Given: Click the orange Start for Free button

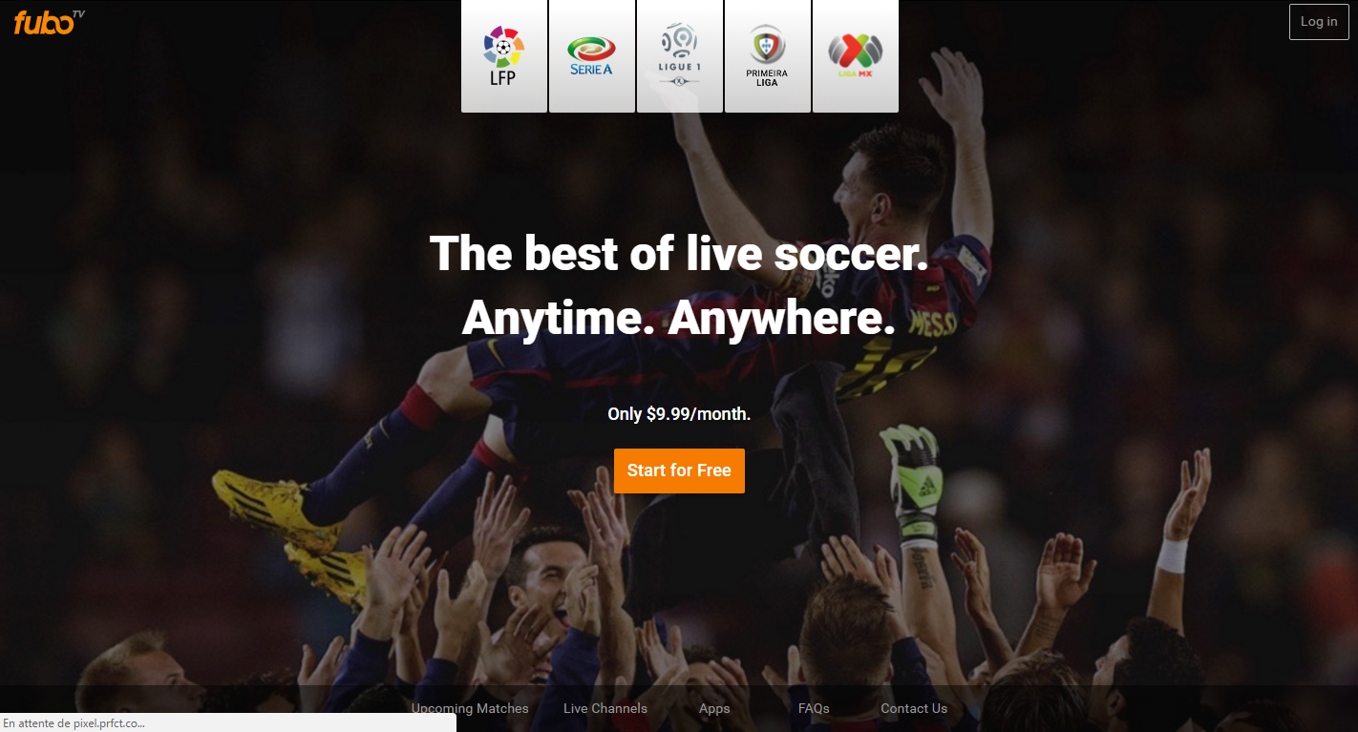Looking at the screenshot, I should coord(679,471).
